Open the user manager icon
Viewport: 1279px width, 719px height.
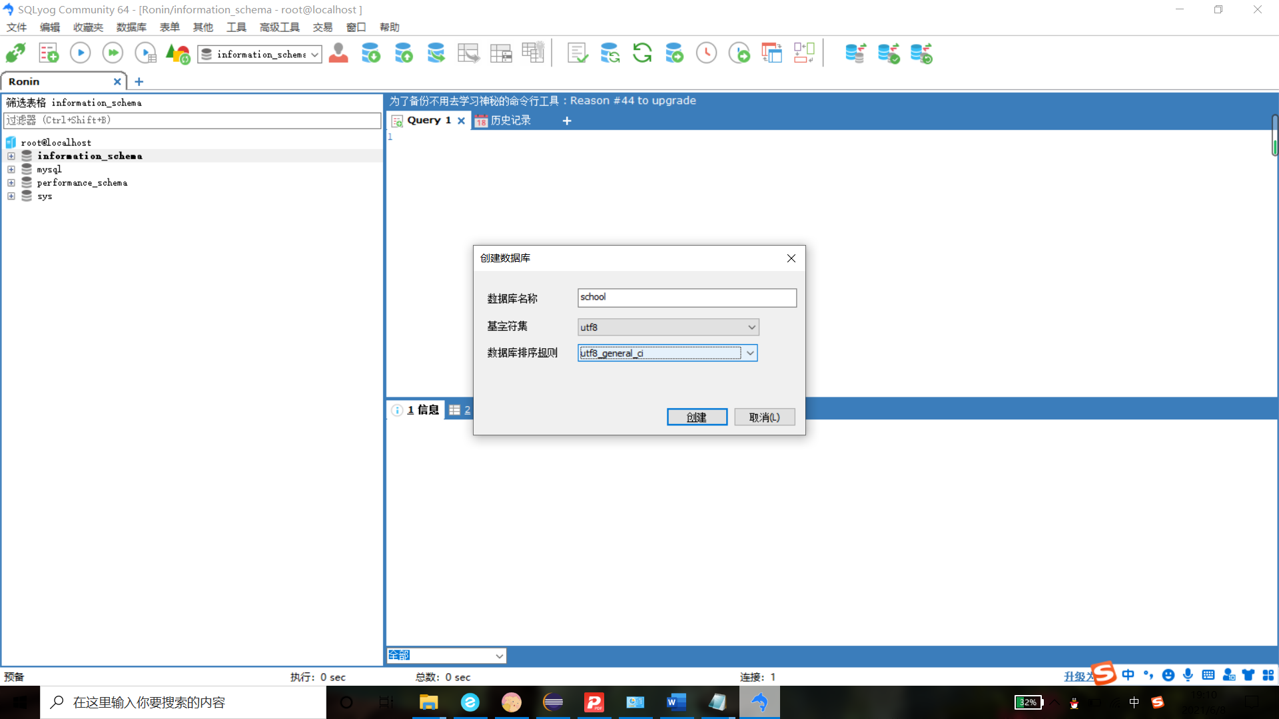(338, 53)
